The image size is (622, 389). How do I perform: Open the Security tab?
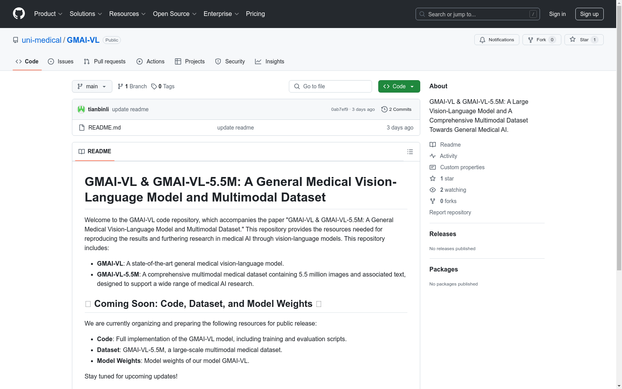[x=230, y=61]
